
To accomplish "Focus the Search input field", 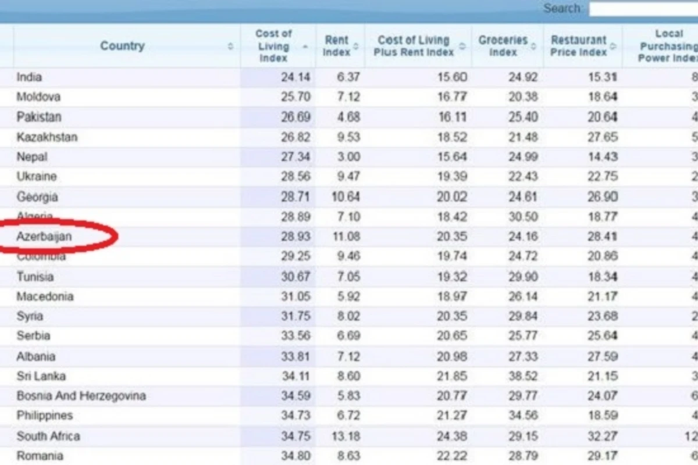I will click(643, 9).
